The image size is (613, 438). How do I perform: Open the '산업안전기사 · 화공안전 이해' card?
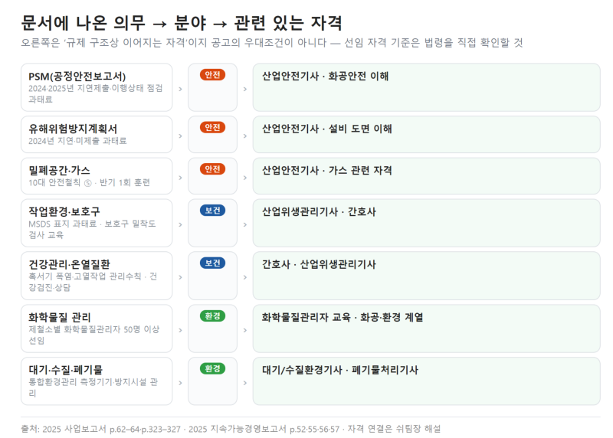coord(426,87)
